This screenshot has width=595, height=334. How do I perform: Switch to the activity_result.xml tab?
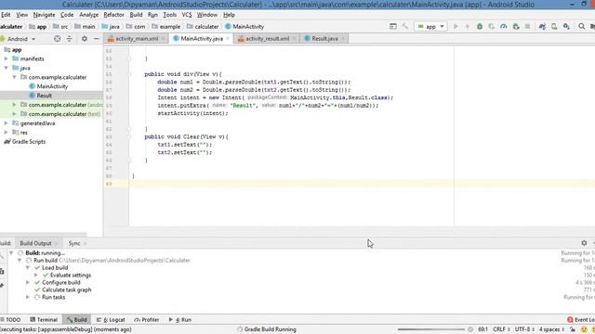pyautogui.click(x=267, y=39)
